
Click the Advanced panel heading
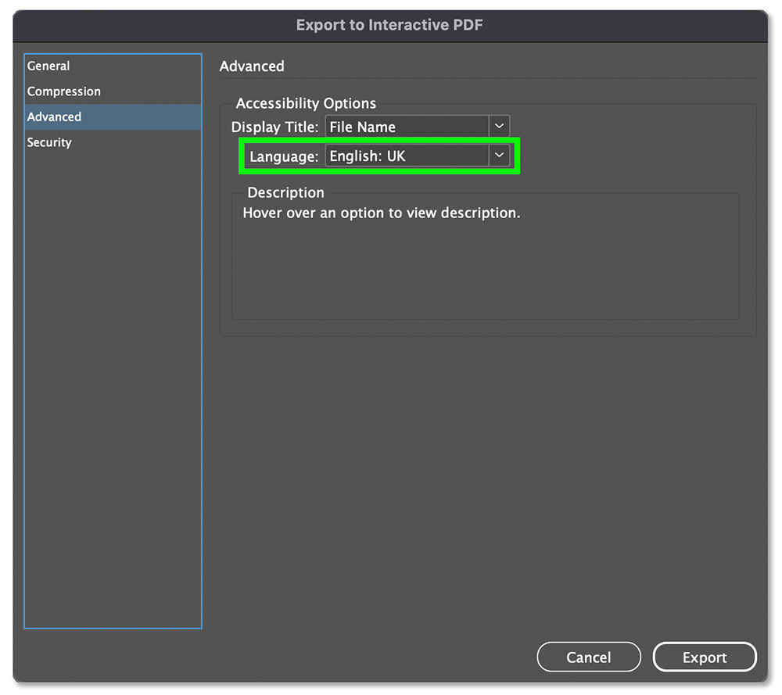tap(252, 66)
